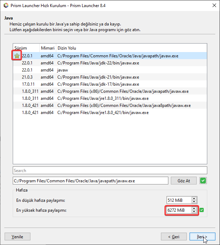The image size is (220, 245).
Task: Increase maximum memory with up arrow
Action: [194, 209]
